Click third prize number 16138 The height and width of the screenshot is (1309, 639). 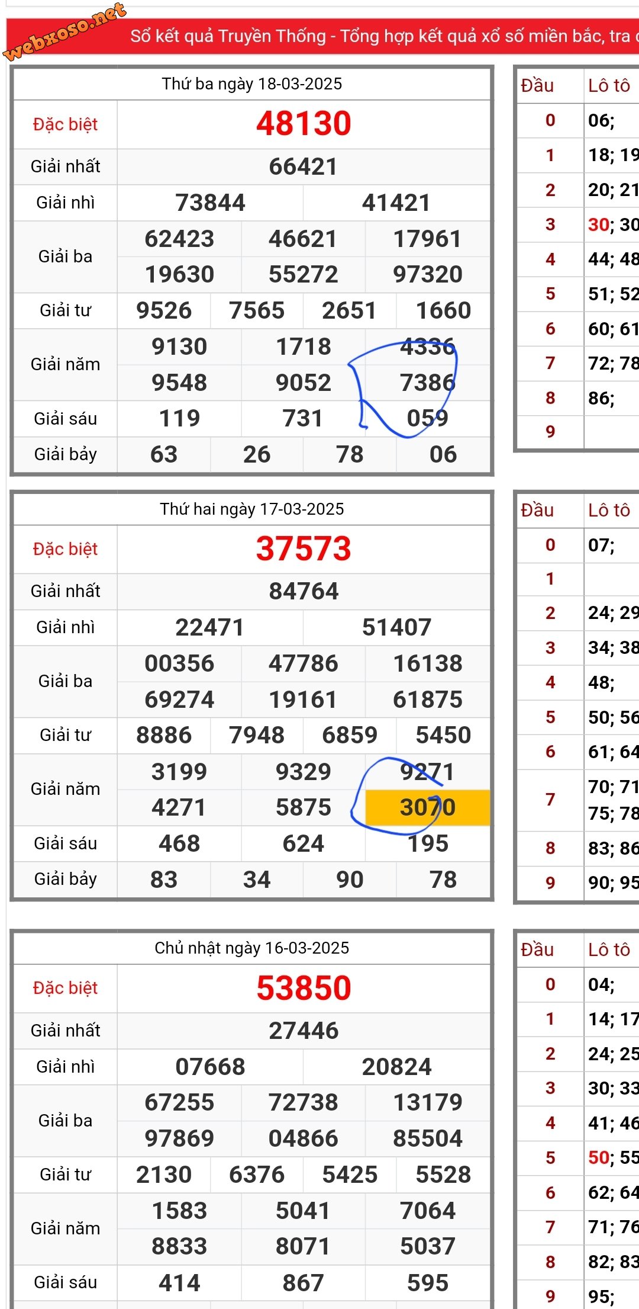coord(428,663)
